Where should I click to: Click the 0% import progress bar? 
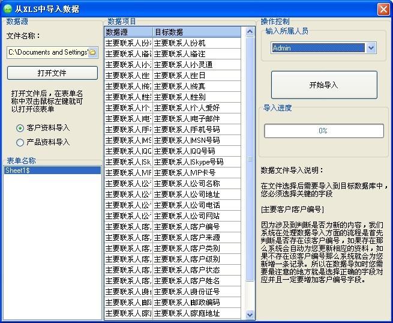tap(323, 130)
